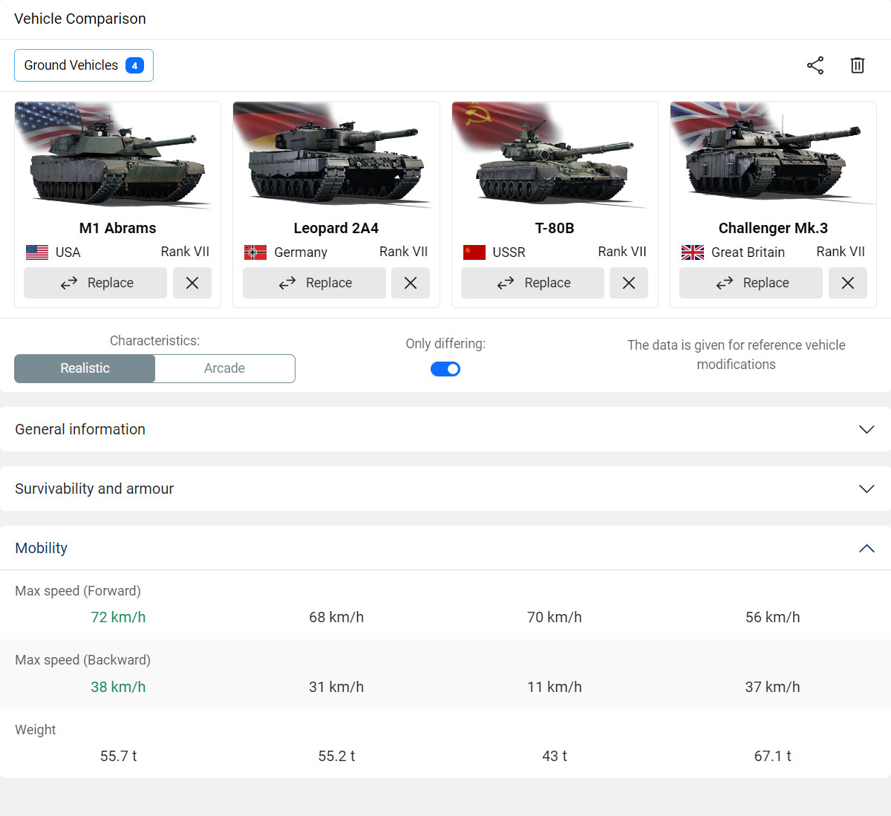Viewport: 891px width, 816px height.
Task: Click the 72 km/h forward speed value
Action: [x=118, y=617]
